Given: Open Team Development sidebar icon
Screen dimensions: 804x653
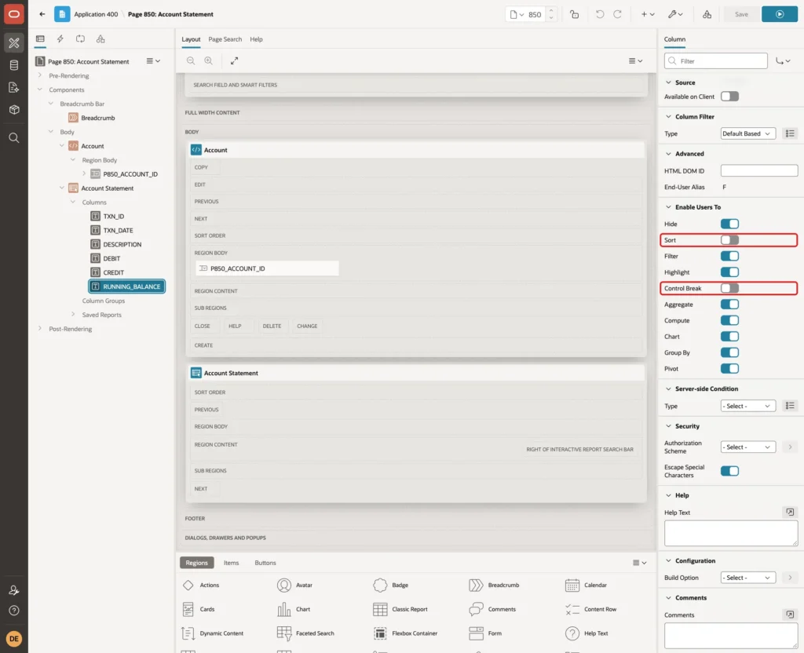Looking at the screenshot, I should [14, 88].
